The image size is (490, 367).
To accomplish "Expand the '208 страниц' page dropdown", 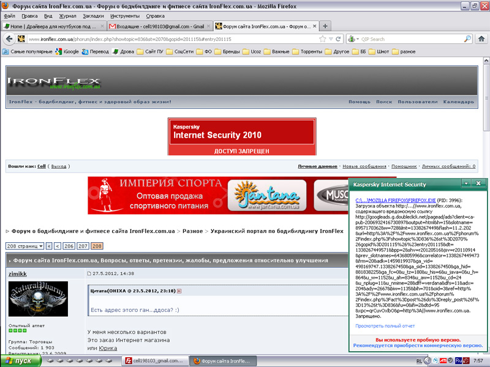I will point(24,246).
